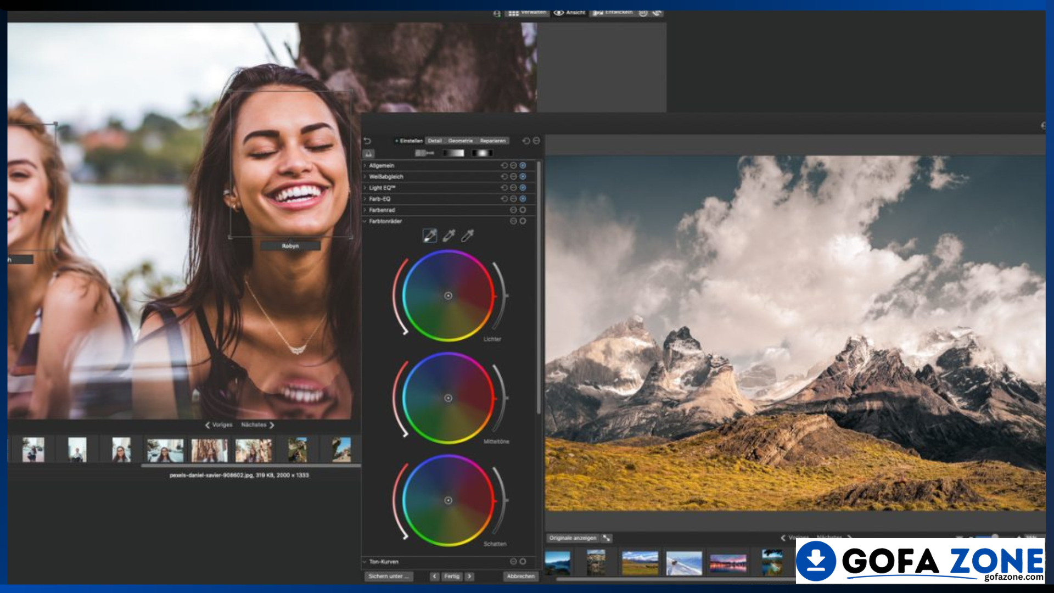Click the minus icon on Light EQ row
Screen dimensions: 1054x593
pos(513,188)
